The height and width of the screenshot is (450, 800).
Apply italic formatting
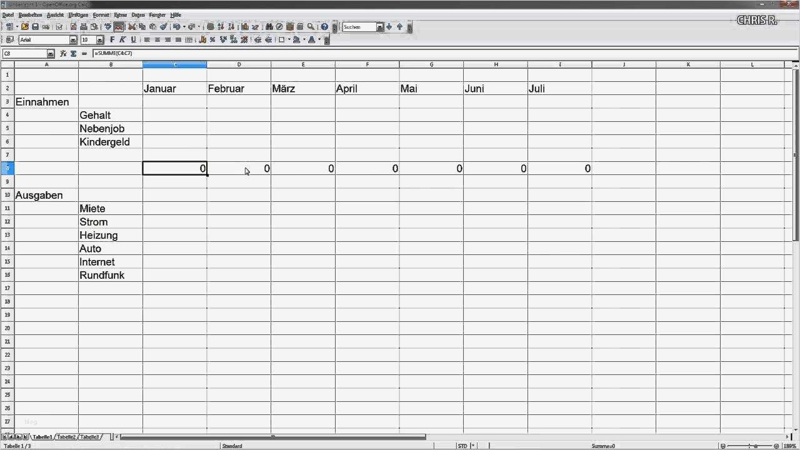pos(122,39)
